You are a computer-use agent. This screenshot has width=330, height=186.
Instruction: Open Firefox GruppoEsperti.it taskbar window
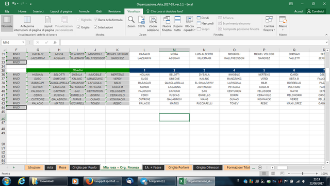tap(103, 181)
